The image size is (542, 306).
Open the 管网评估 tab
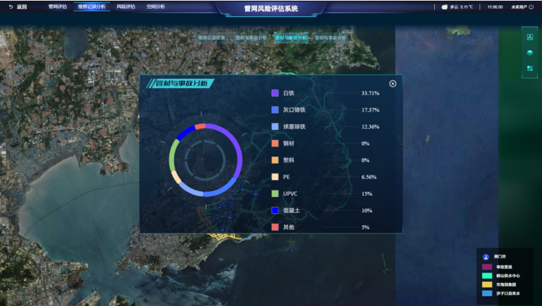click(57, 7)
